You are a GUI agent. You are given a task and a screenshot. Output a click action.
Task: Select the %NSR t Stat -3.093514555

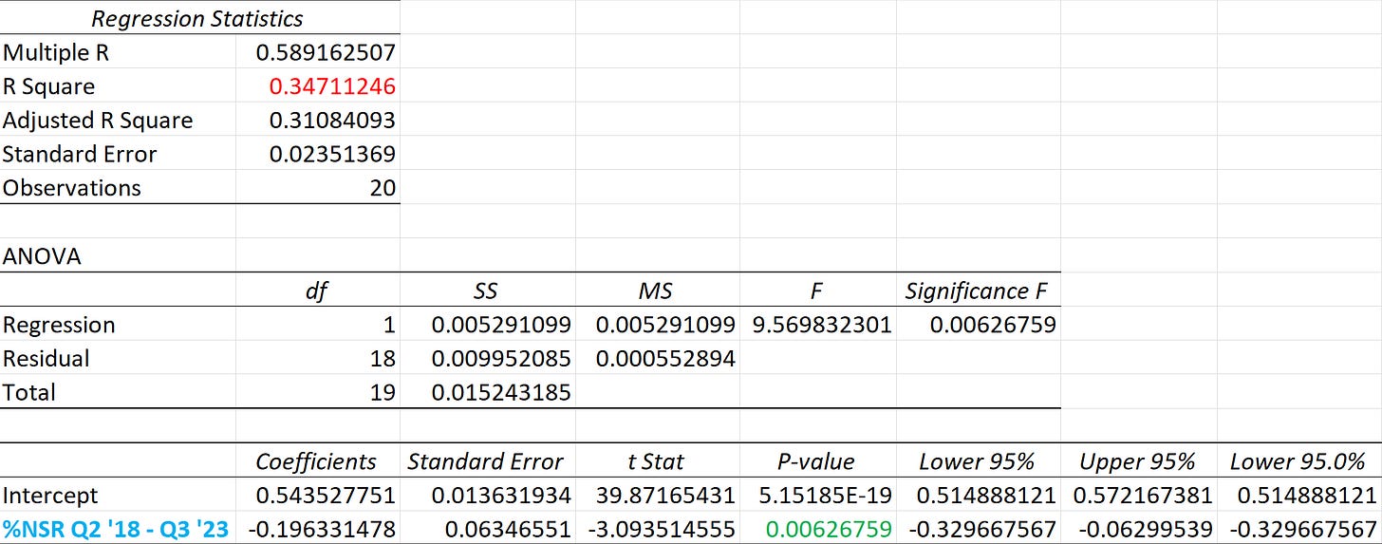coord(662,529)
